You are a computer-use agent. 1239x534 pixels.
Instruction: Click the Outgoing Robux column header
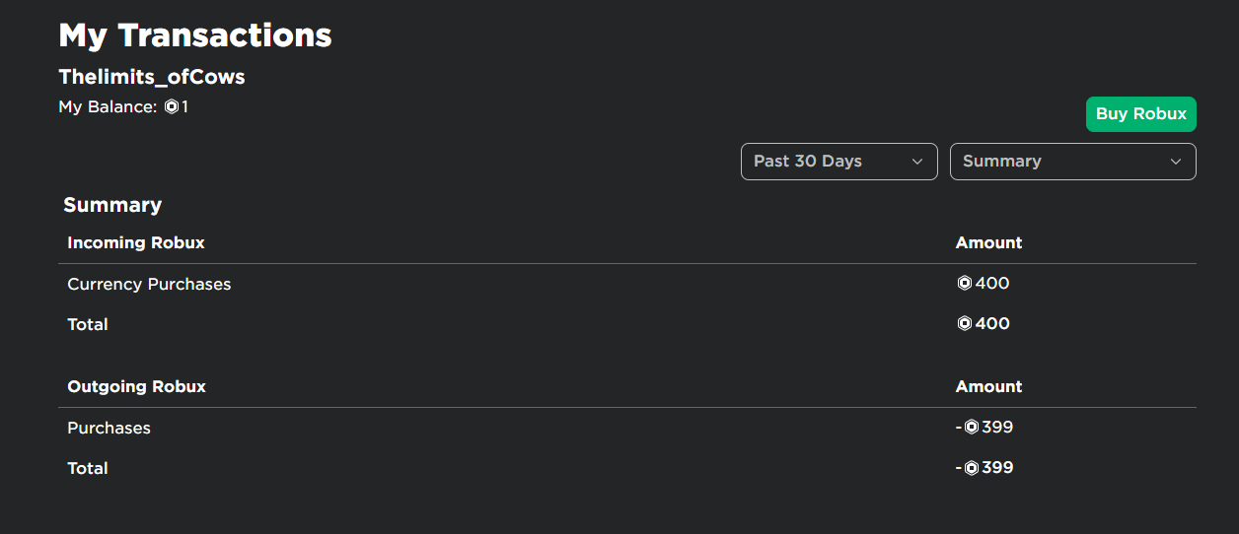point(136,386)
